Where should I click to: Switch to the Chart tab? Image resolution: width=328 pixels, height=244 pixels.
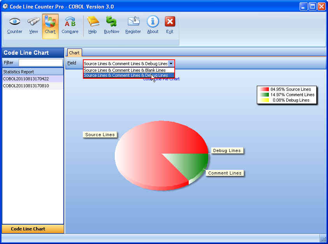point(74,53)
